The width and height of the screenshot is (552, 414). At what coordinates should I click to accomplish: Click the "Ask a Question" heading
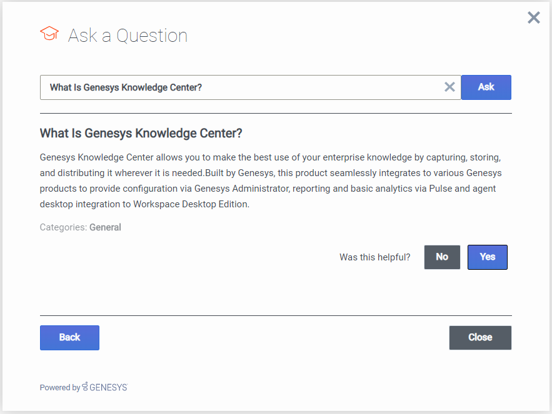pyautogui.click(x=128, y=36)
